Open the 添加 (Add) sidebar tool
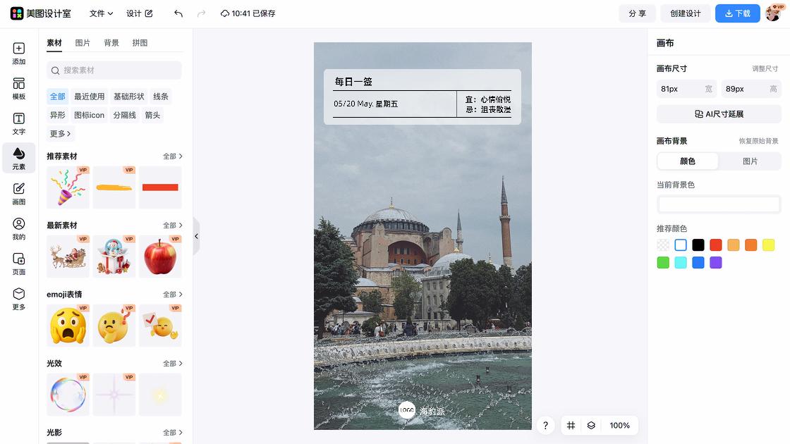790x444 pixels. tap(19, 54)
